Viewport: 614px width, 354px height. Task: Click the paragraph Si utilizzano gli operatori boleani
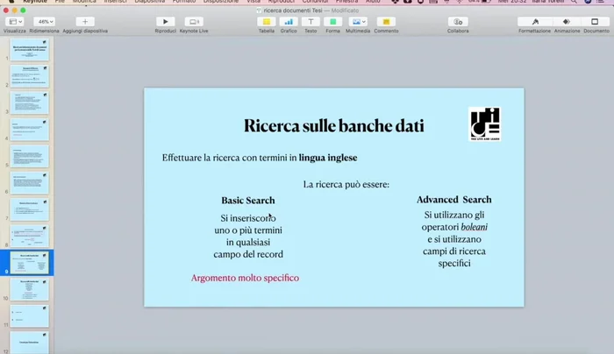pos(454,239)
